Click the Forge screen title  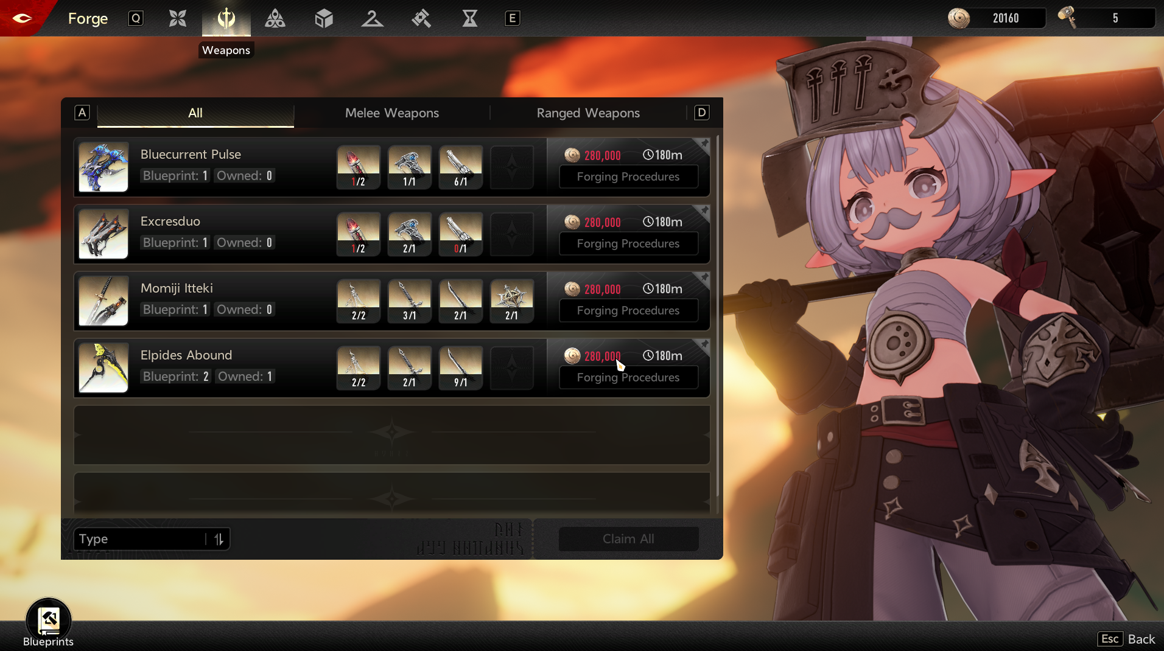(x=88, y=19)
